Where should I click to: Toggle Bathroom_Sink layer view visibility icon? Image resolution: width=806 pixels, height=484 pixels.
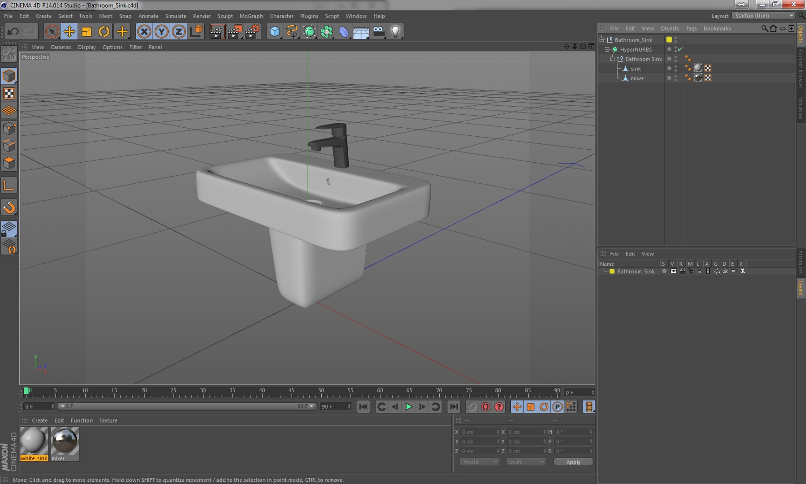[673, 271]
